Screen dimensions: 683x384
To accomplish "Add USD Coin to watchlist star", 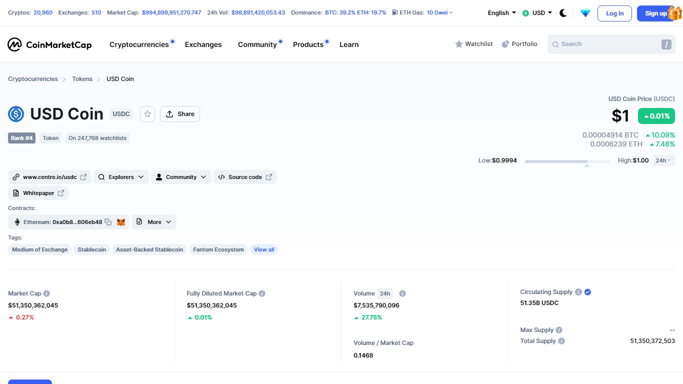I will (147, 114).
